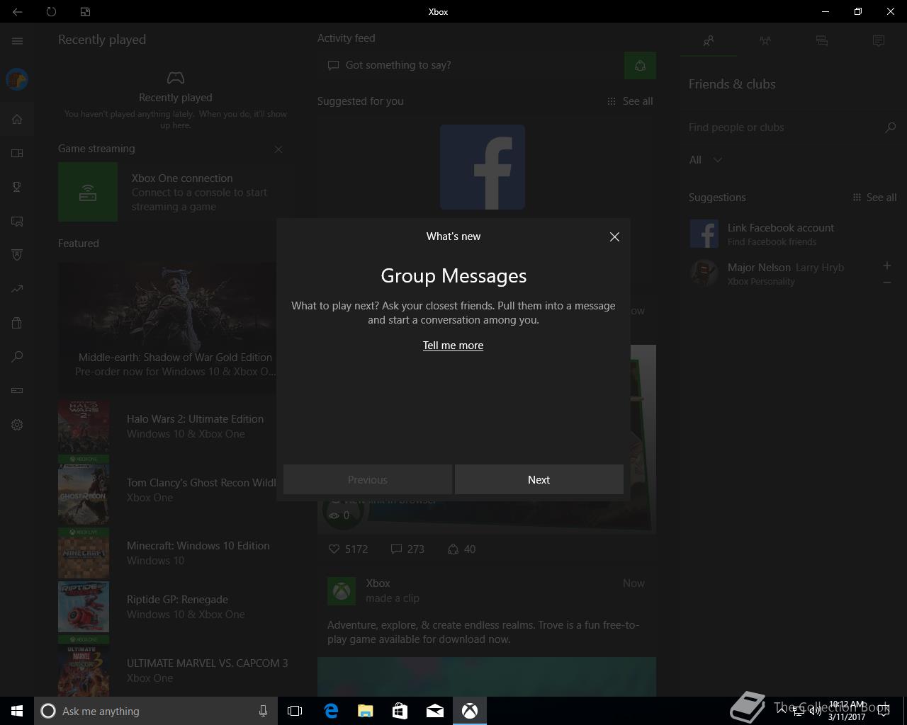Click the Cortana Ask me anything box
Viewport: 907px width, 725px height.
(156, 711)
